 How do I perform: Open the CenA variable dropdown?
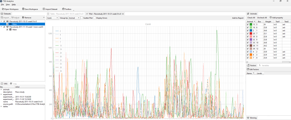coord(52,18)
